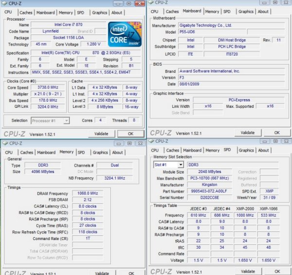Click the Code Name value Lynnfield
292x275 pixels.
point(51,31)
